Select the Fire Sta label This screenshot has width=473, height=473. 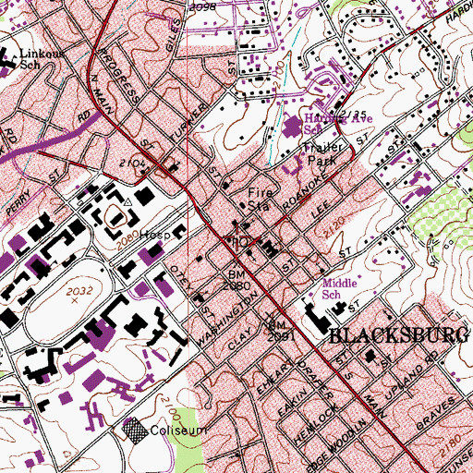261,200
